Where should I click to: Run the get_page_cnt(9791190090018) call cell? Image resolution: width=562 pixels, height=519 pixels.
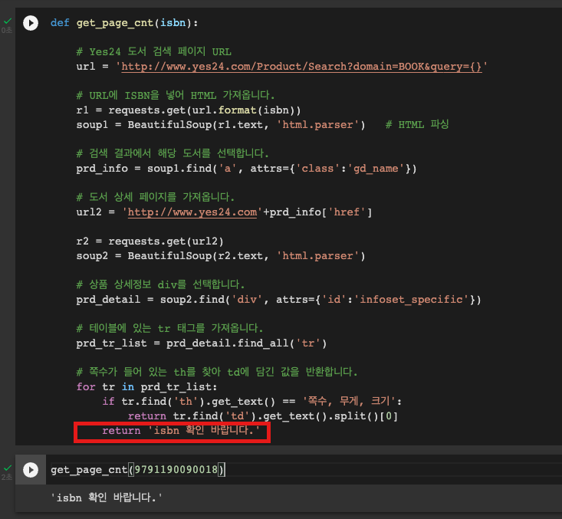(x=31, y=470)
